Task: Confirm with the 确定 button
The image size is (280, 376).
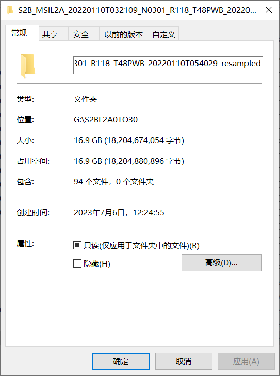Action: coord(121,361)
